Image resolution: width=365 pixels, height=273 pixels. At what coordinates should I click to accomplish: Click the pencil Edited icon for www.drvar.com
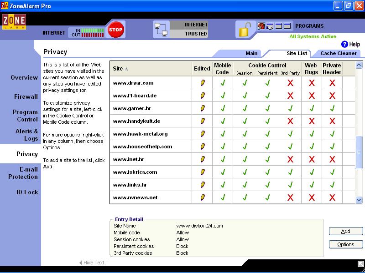tap(202, 83)
